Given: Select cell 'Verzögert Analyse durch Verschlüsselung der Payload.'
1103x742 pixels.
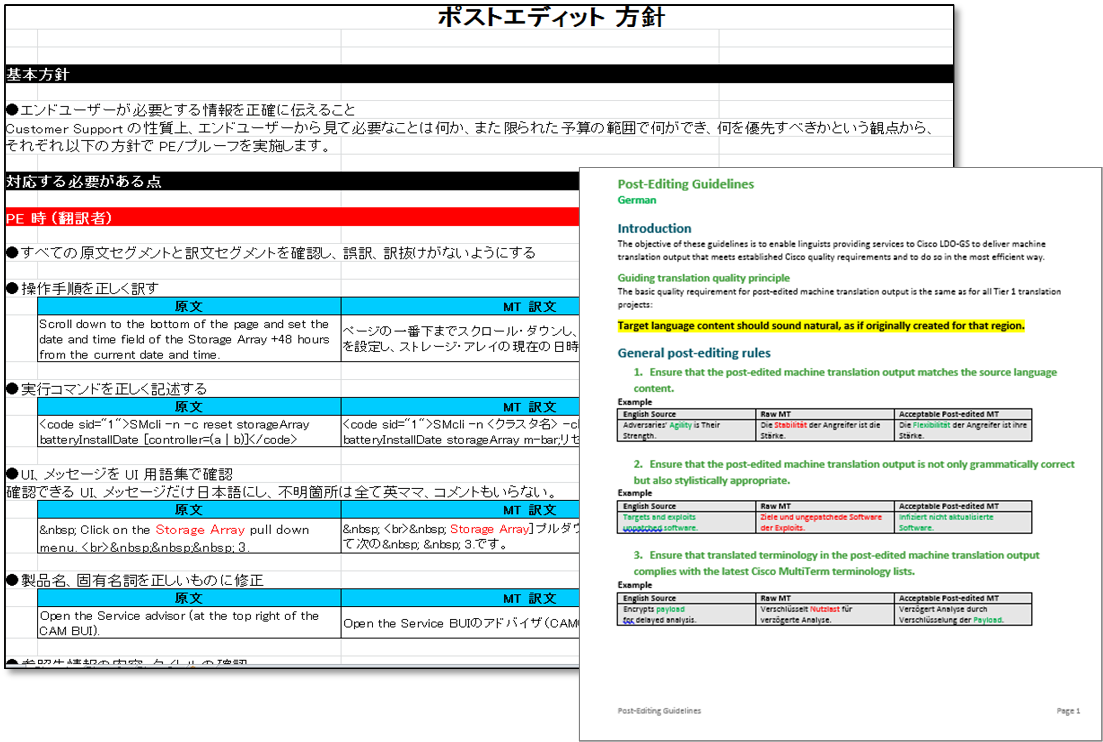Looking at the screenshot, I should (x=962, y=614).
